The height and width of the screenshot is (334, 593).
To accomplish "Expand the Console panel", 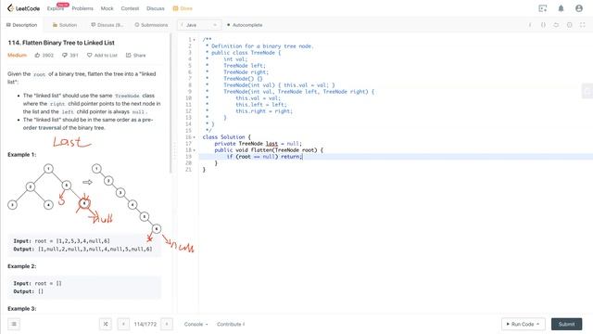I will (196, 324).
